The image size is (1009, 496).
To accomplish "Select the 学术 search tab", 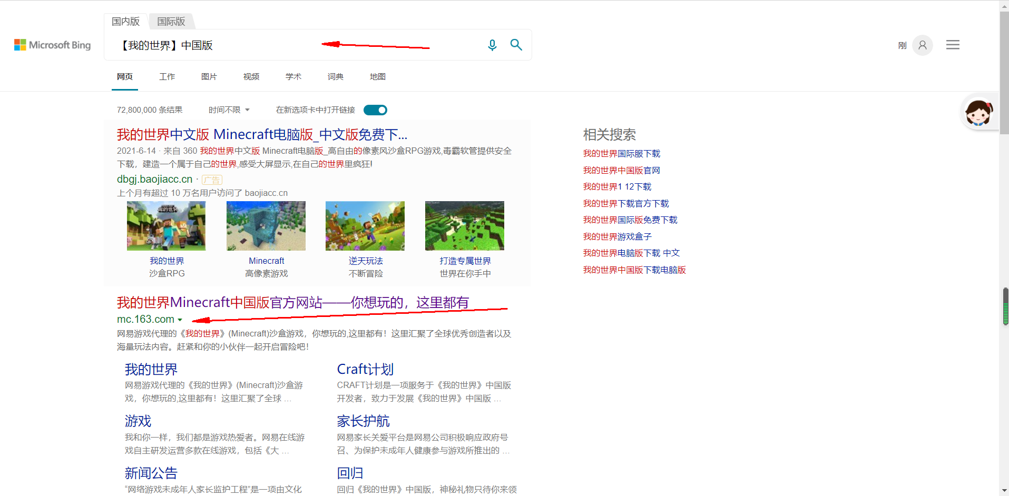I will [x=293, y=77].
